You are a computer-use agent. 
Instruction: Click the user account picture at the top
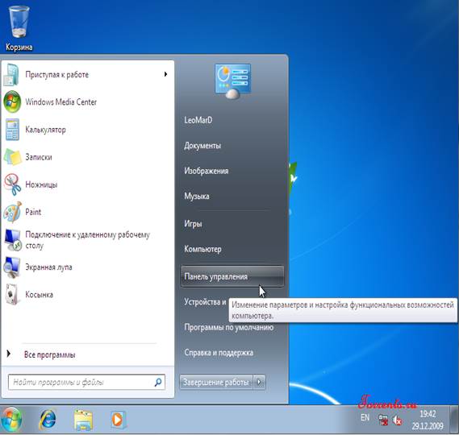click(x=232, y=81)
